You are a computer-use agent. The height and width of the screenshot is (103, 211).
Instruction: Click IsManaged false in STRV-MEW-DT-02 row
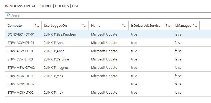click(x=178, y=68)
